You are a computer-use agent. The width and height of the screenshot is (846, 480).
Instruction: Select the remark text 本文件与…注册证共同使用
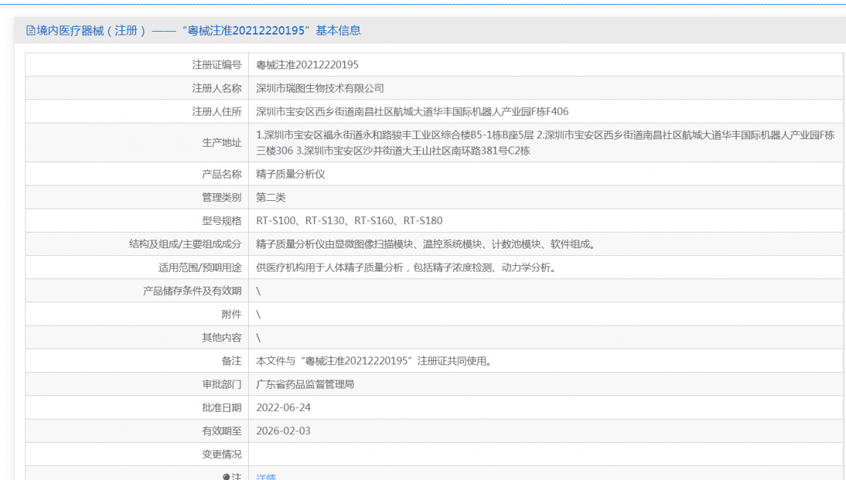(x=374, y=361)
